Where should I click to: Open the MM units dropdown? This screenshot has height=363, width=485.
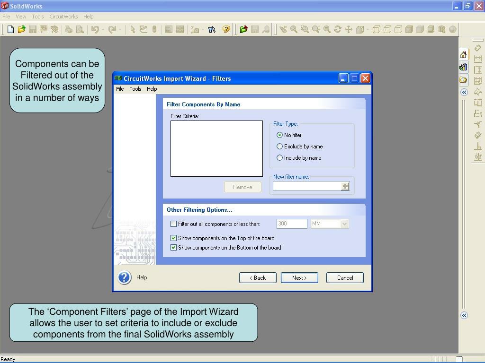point(344,224)
